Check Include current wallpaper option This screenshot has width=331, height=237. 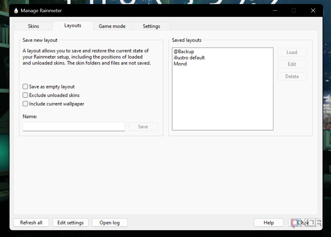click(25, 104)
